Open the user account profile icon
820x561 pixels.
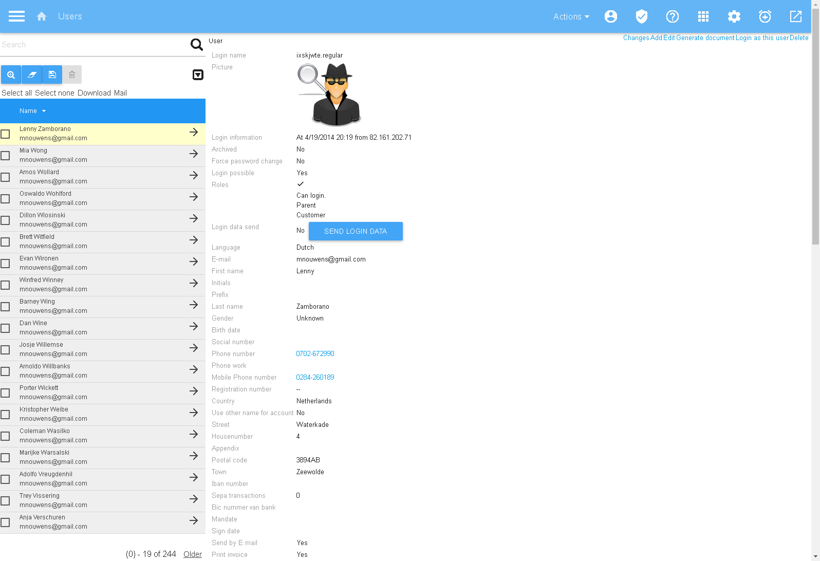610,16
